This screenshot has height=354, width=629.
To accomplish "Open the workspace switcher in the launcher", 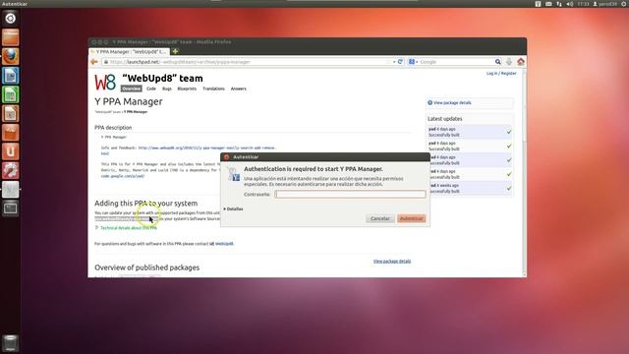I will (x=11, y=208).
